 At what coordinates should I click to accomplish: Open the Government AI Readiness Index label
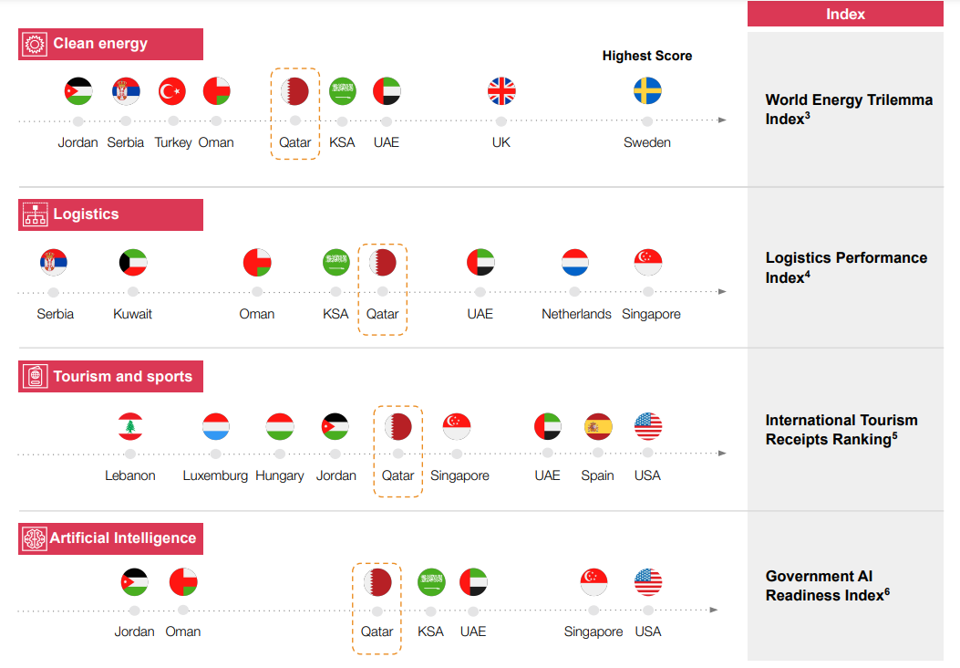coord(827,586)
